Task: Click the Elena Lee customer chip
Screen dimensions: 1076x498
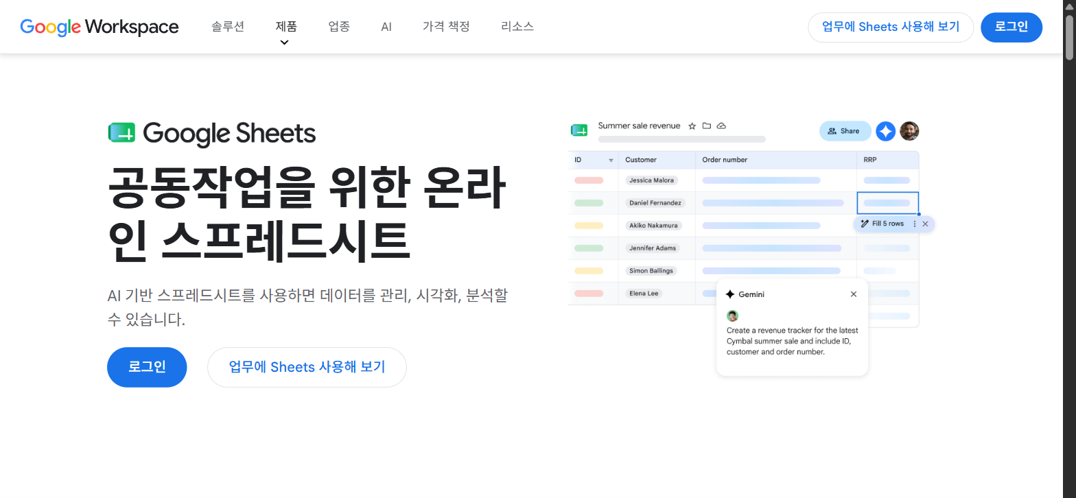Action: [644, 294]
